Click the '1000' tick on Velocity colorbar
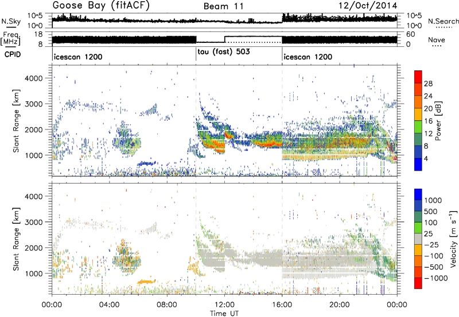Screen dimensions: 459x317 point(433,200)
